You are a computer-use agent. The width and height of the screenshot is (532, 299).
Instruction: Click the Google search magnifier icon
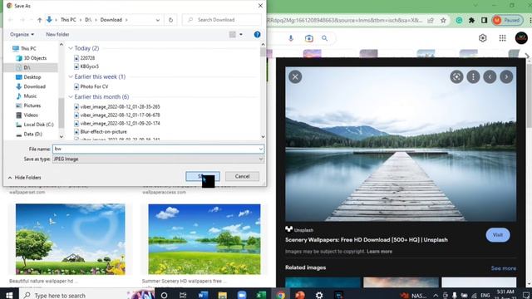[325, 39]
